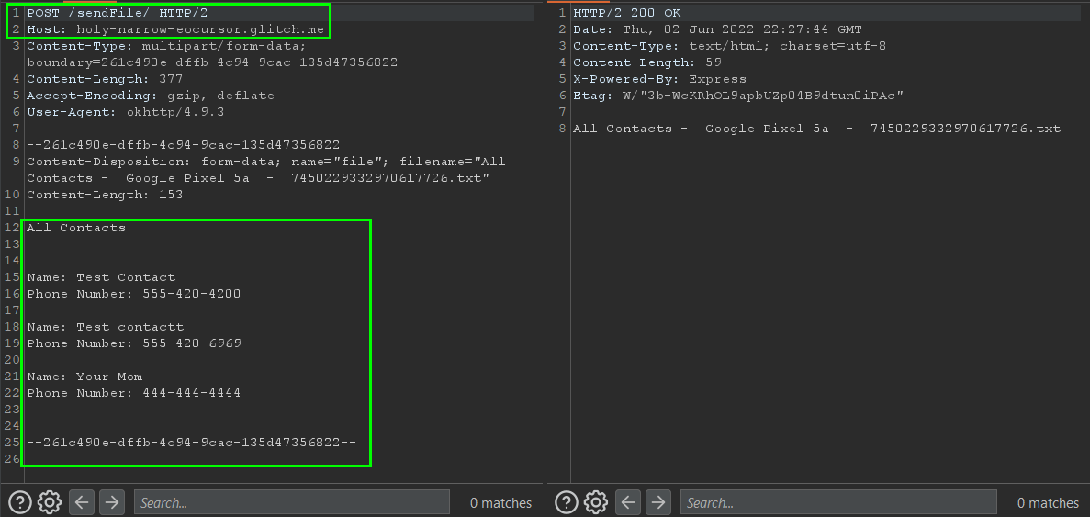Open help in the response panel
The height and width of the screenshot is (517, 1090).
pyautogui.click(x=567, y=501)
